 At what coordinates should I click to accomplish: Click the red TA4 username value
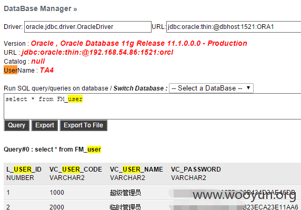pos(47,70)
